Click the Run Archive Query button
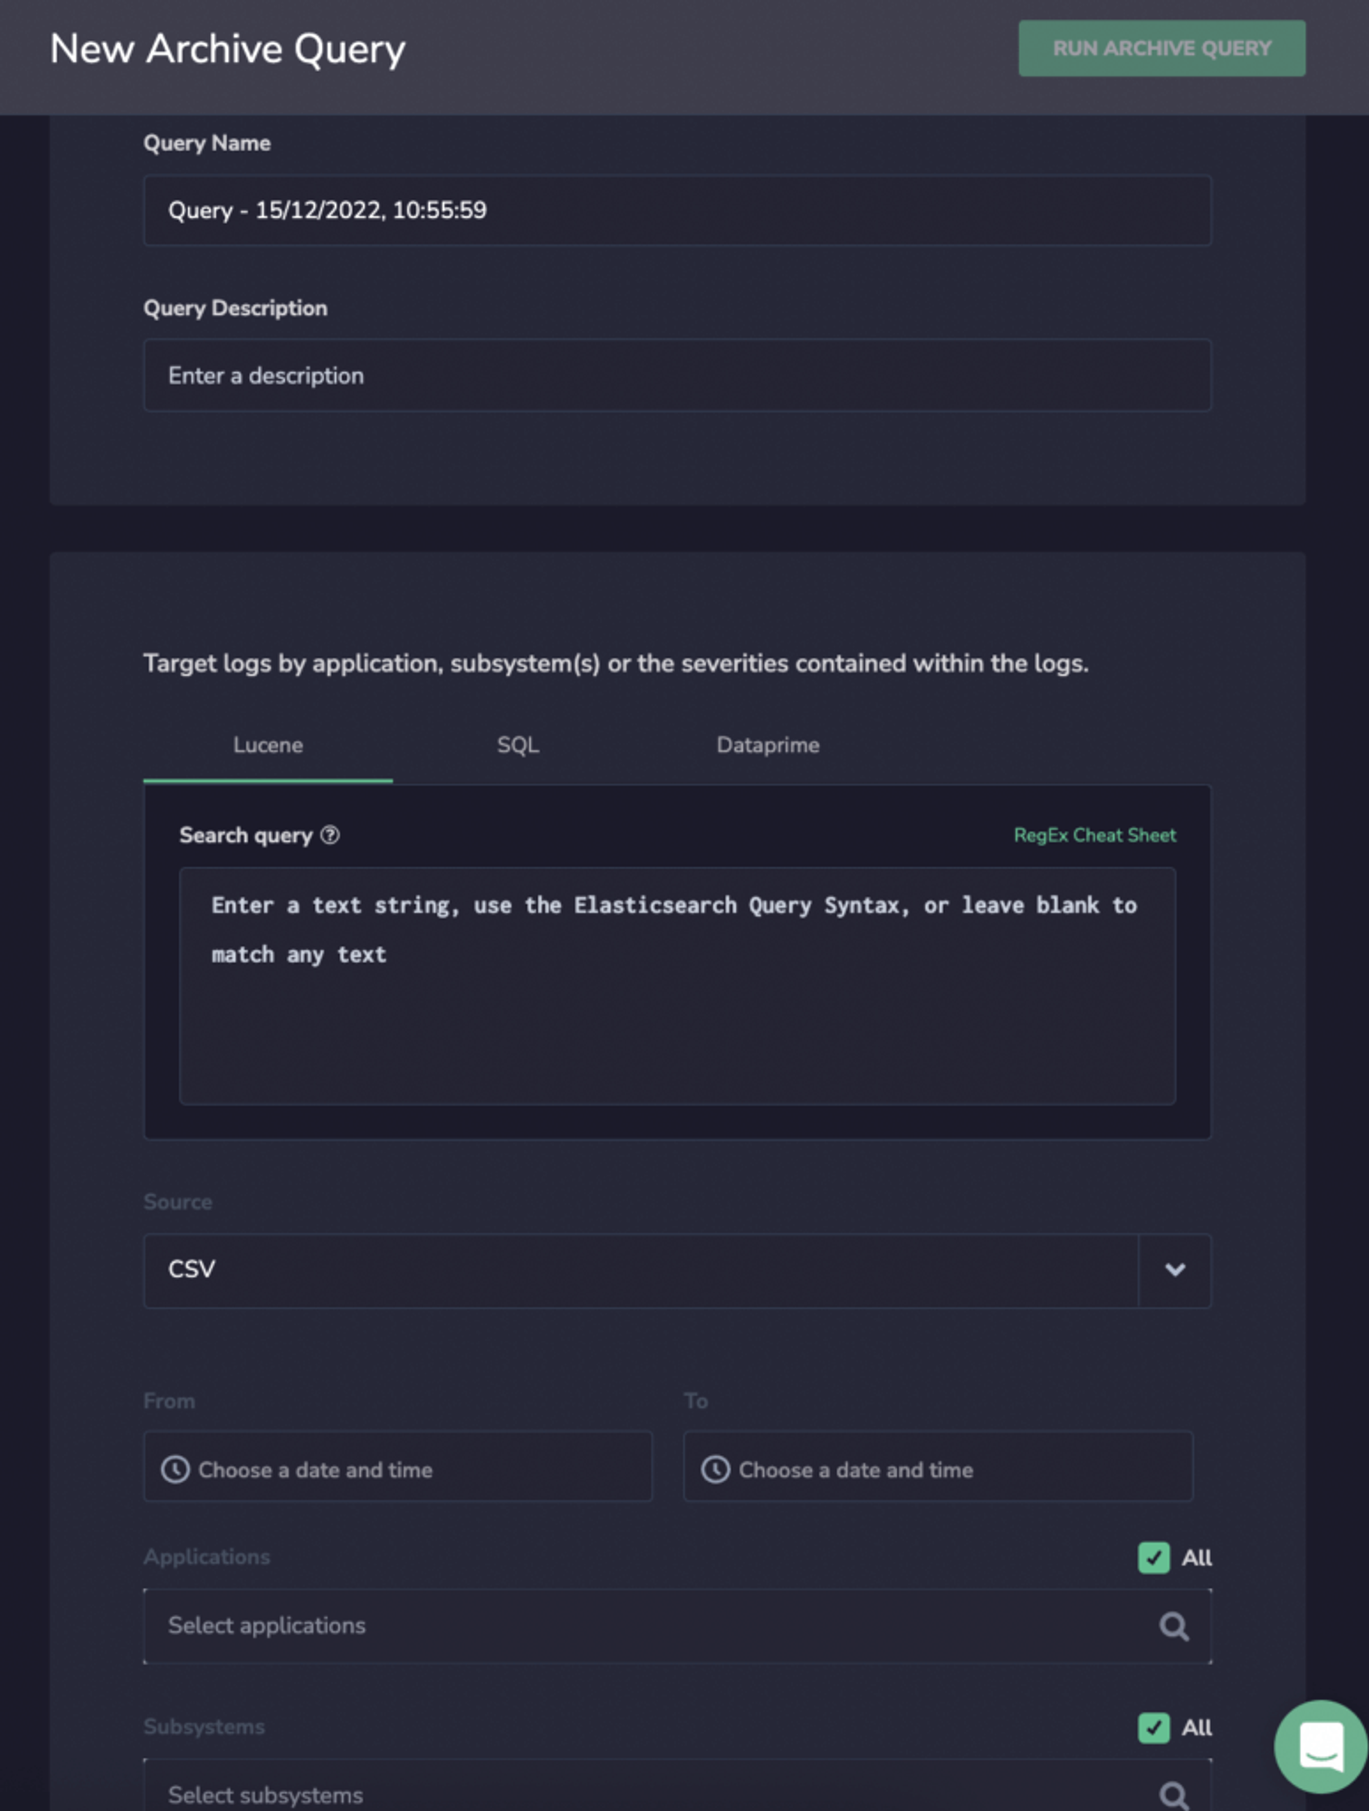 pos(1162,49)
